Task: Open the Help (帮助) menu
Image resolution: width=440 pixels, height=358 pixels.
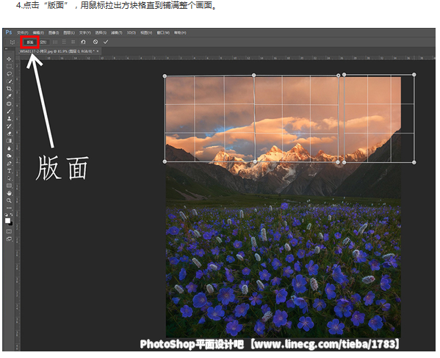Action: pos(180,32)
